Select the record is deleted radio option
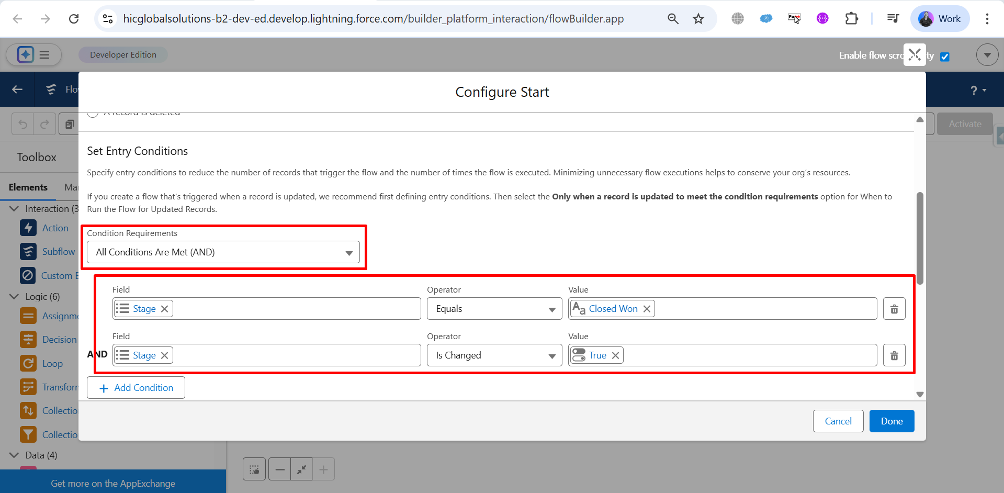This screenshot has width=1004, height=493. 93,113
